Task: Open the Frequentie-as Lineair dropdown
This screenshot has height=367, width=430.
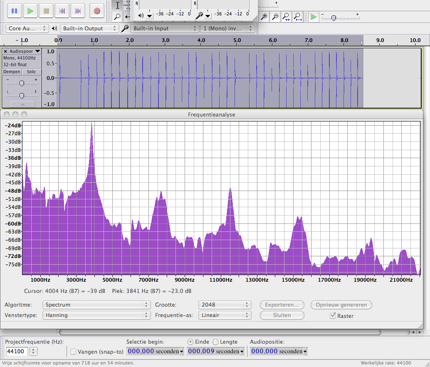Action: (225, 315)
